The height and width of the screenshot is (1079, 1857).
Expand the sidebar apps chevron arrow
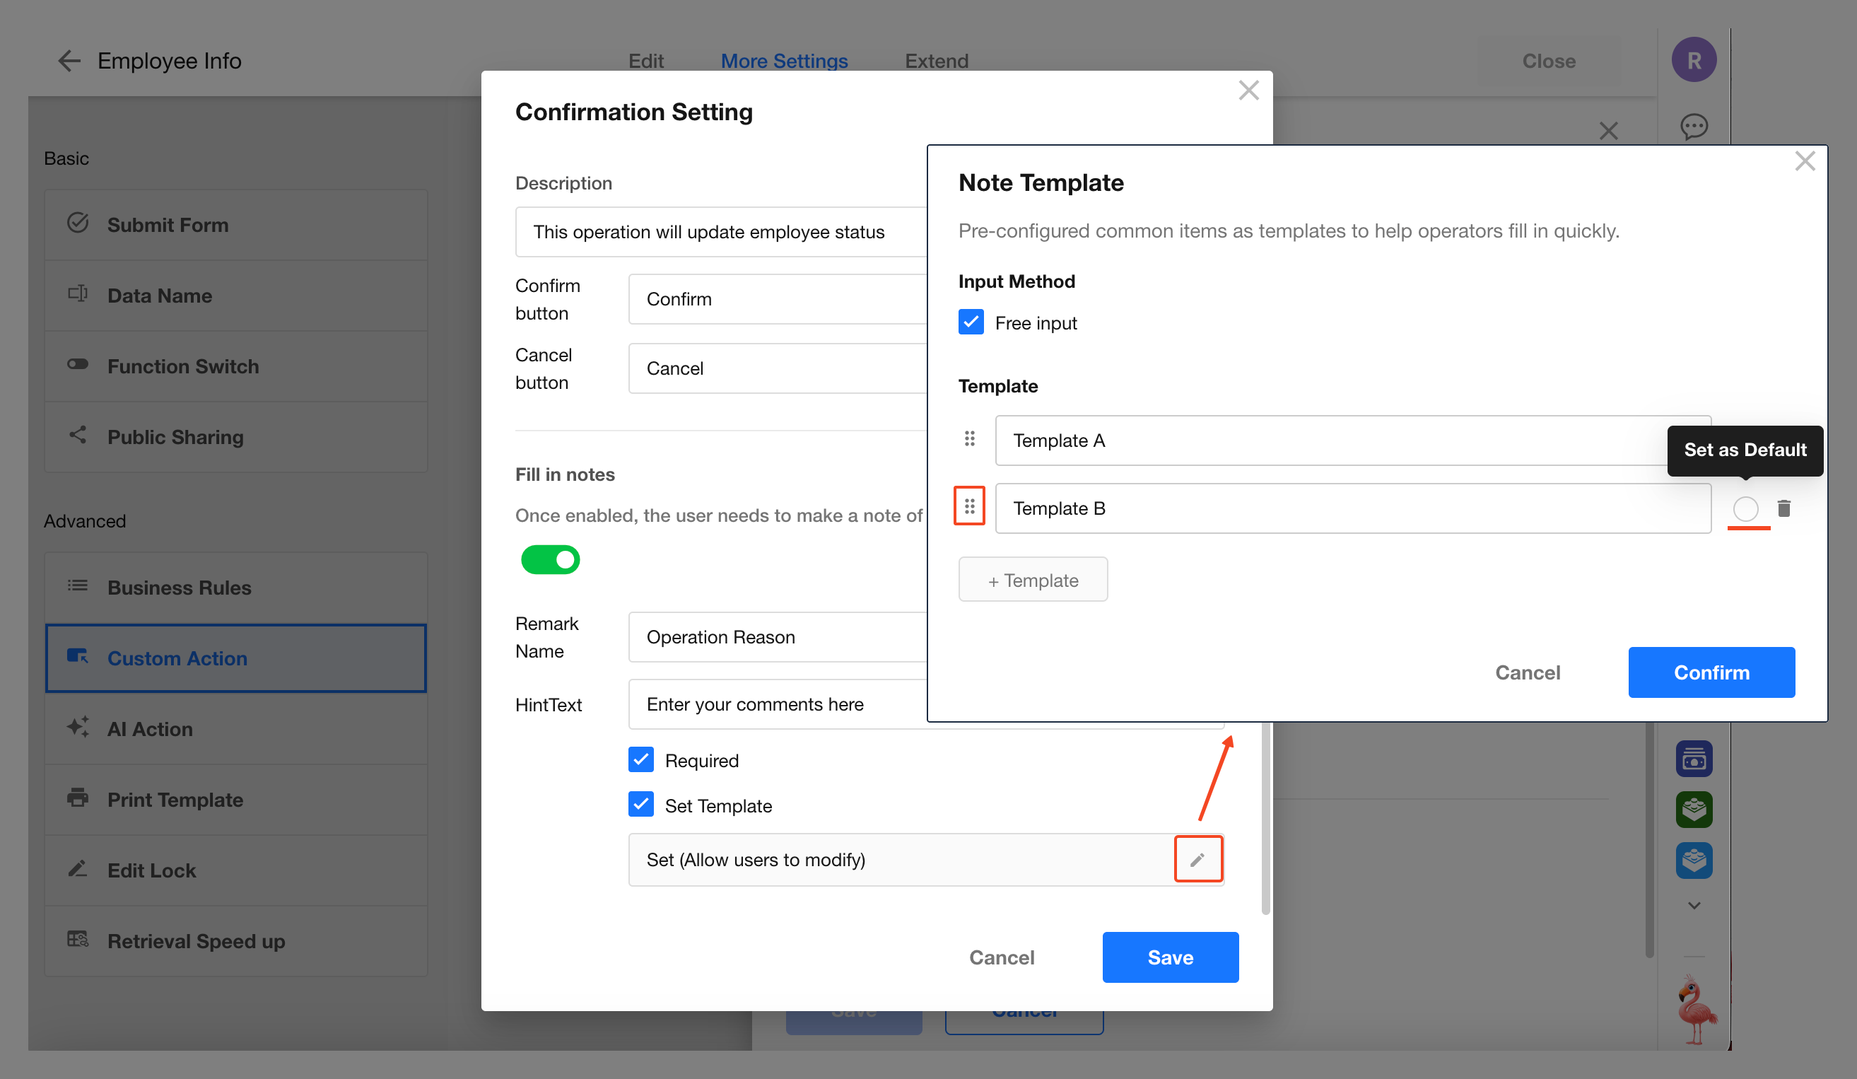1694,905
